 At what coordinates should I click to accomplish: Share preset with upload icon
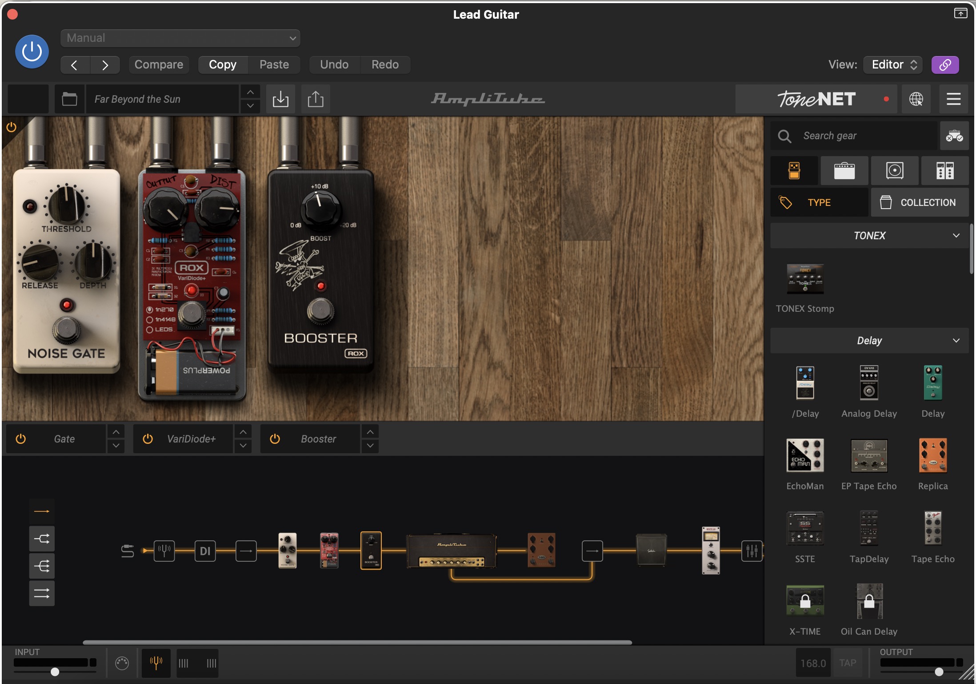pos(316,99)
